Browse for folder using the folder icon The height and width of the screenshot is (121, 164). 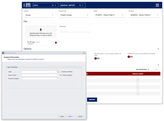tap(58, 72)
